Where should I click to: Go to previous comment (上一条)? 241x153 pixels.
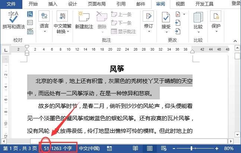tap(121, 14)
